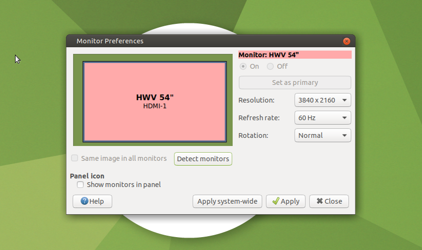This screenshot has height=250, width=422.
Task: Select the HWV 54" HDMI-1 monitor preview
Action: click(x=155, y=102)
